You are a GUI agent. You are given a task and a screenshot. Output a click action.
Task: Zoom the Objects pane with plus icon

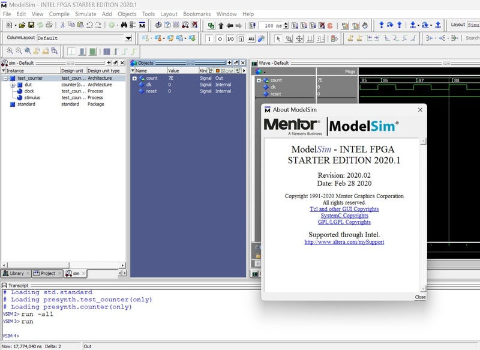coord(229,63)
